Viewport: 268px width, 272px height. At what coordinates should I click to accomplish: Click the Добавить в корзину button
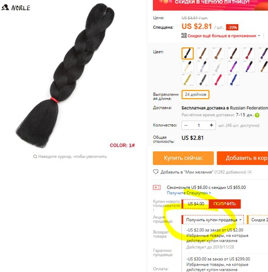click(242, 158)
